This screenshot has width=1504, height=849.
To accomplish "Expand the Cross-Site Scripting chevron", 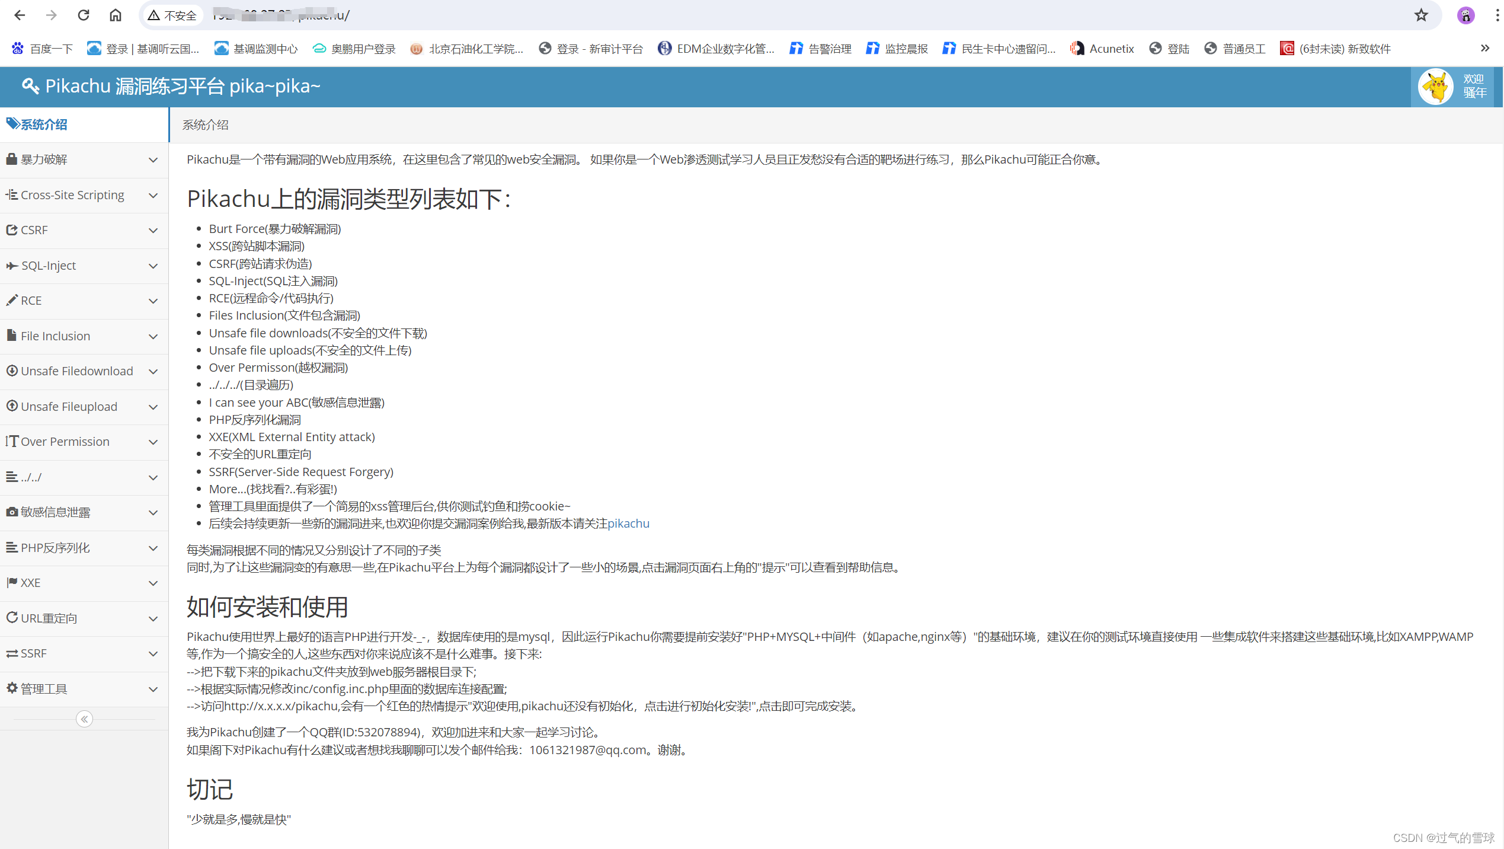I will (153, 196).
